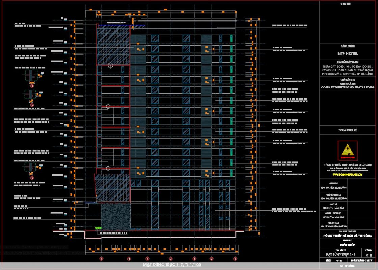The width and height of the screenshot is (378, 270).
Task: Select the KIẾN TRÚC discipline label
Action: click(348, 244)
